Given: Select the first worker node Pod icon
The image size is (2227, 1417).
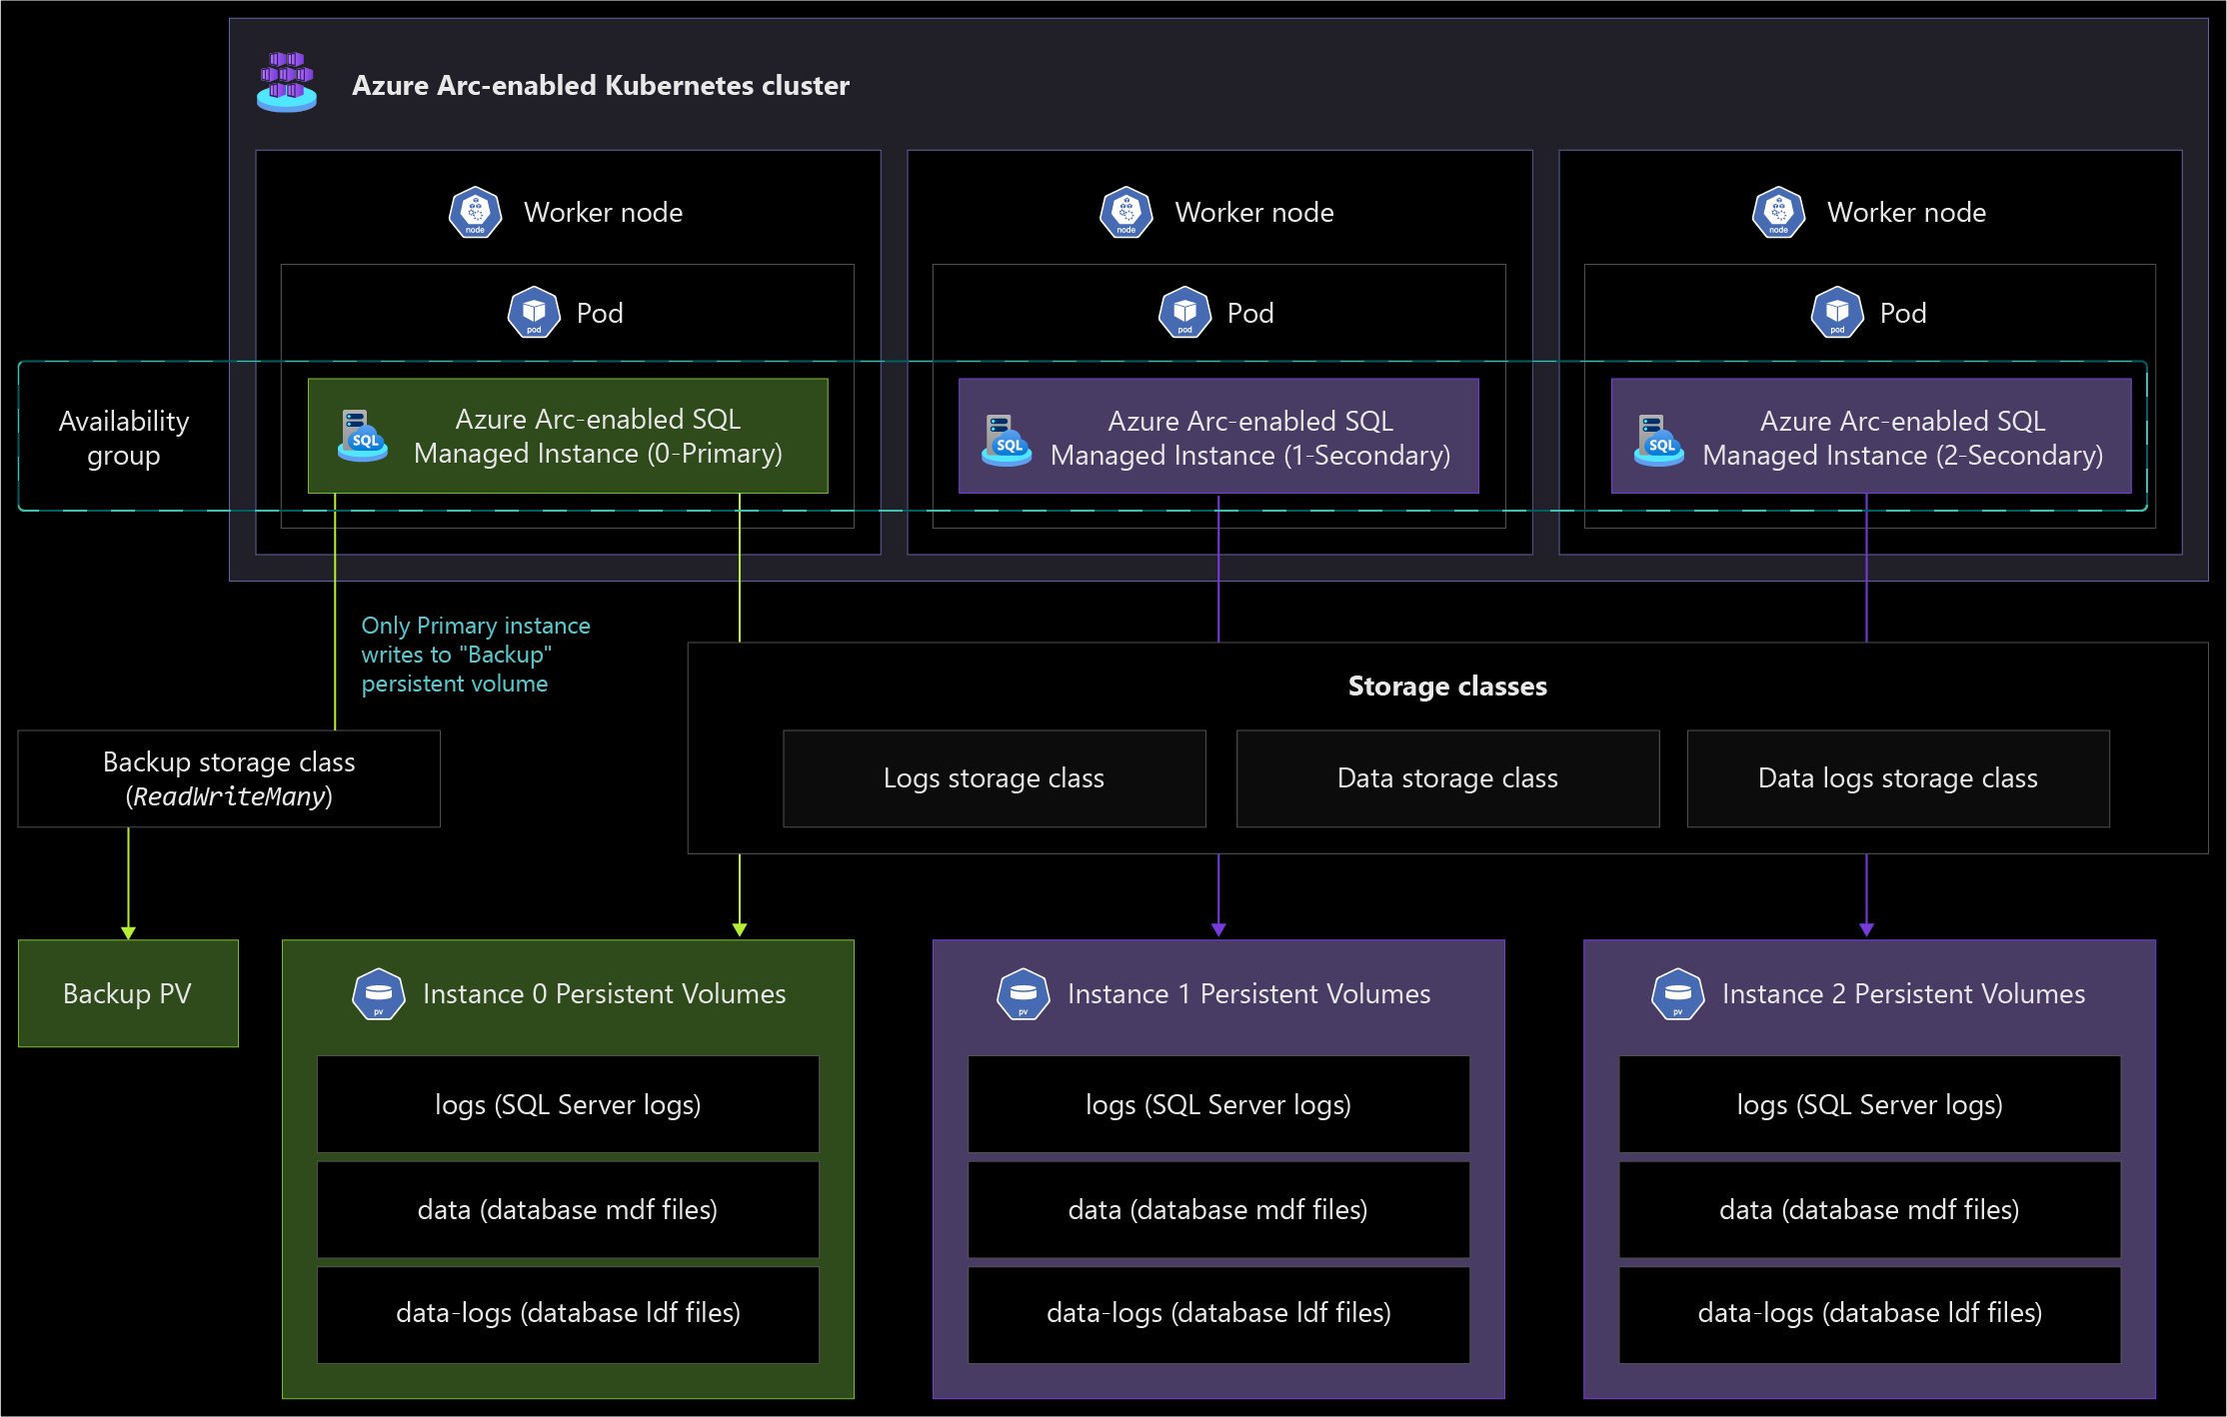Looking at the screenshot, I should pos(535,313).
